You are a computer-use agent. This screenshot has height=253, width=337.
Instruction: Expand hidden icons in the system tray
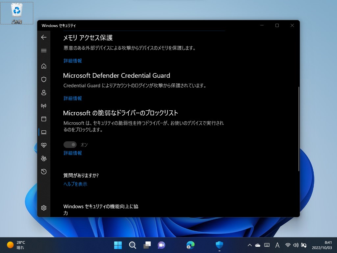coord(249,245)
